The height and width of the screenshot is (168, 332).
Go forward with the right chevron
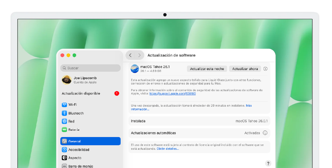pyautogui.click(x=139, y=55)
